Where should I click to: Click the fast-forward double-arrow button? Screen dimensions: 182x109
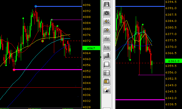(x=107, y=30)
